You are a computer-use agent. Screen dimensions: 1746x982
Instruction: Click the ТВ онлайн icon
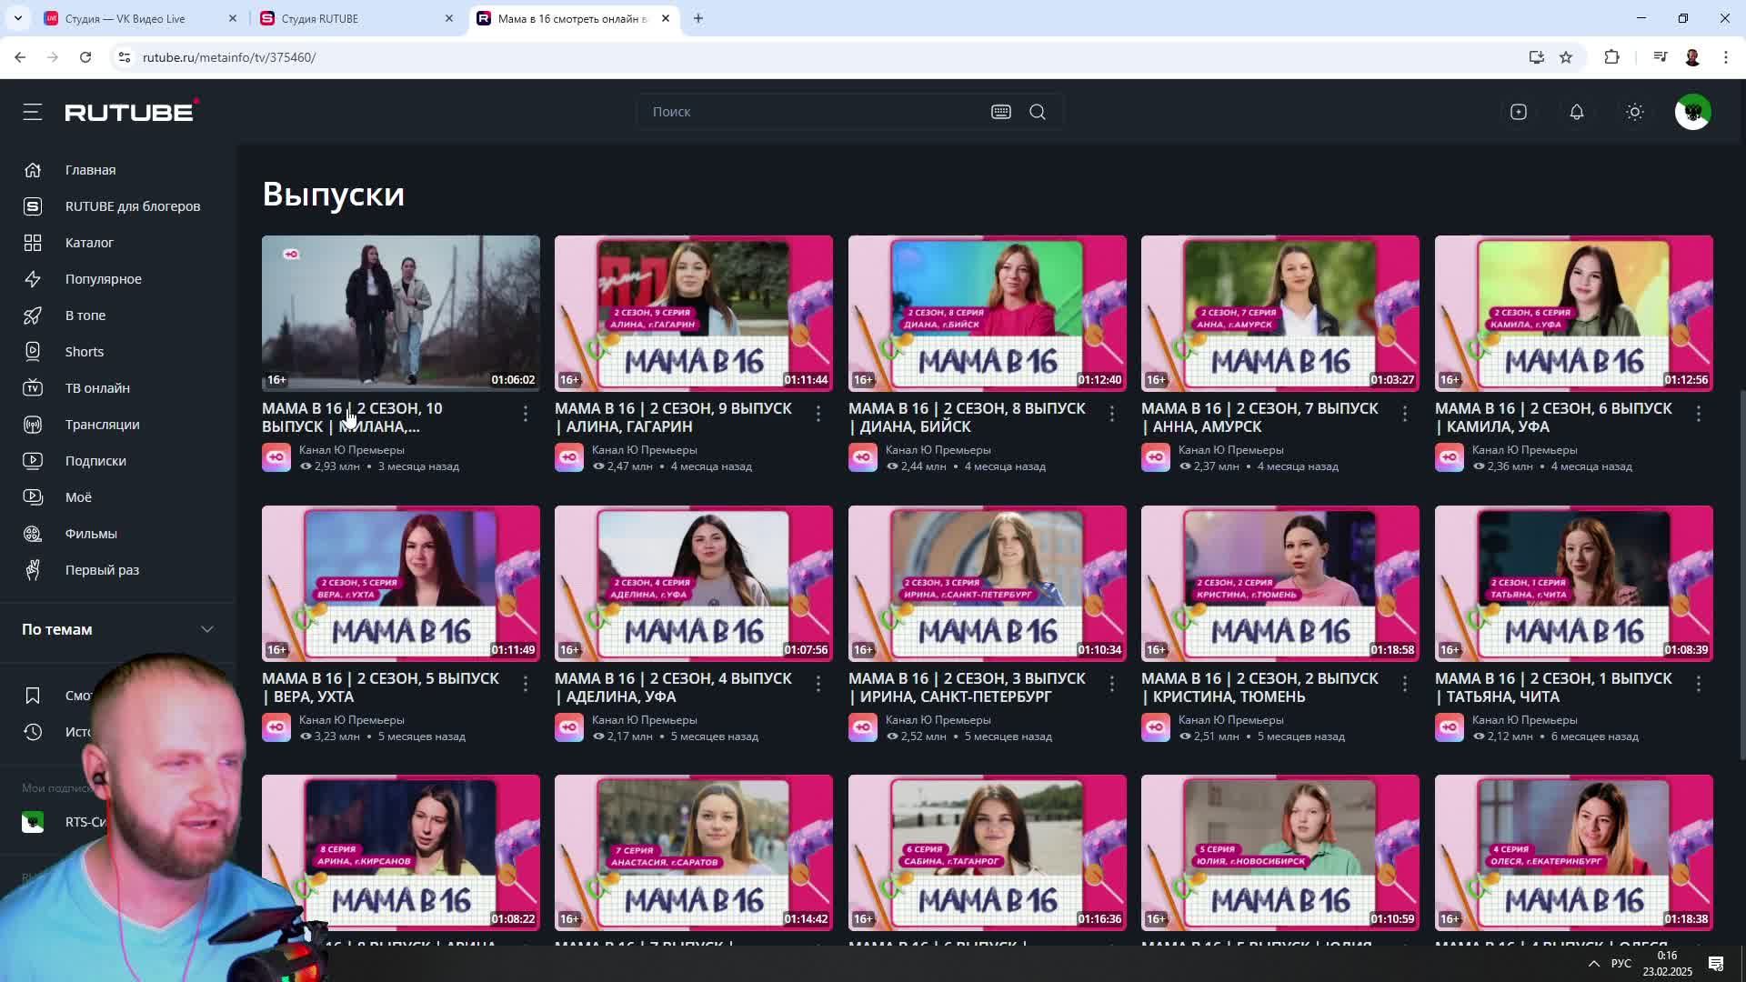(x=33, y=388)
